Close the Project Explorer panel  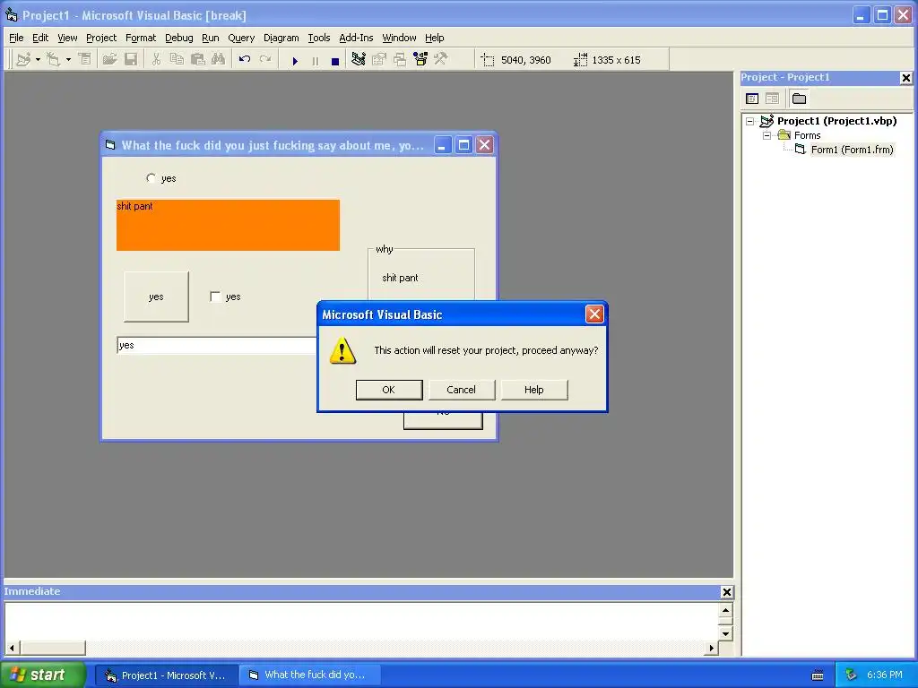pos(905,77)
